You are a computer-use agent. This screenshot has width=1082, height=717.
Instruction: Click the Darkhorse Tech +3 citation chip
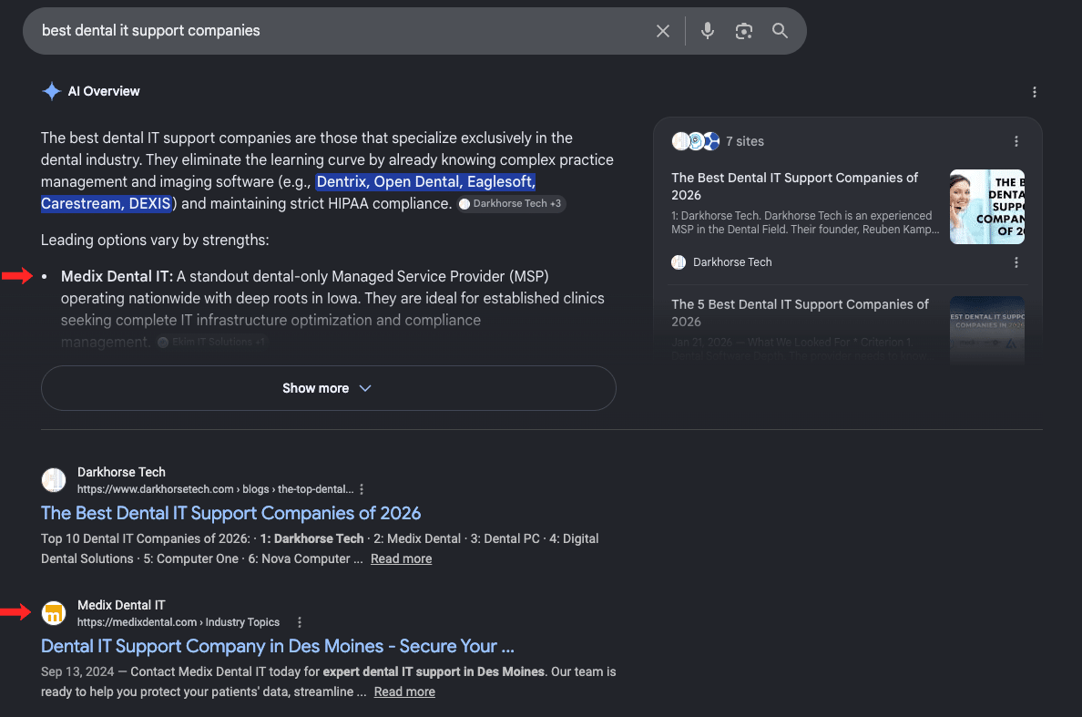511,203
